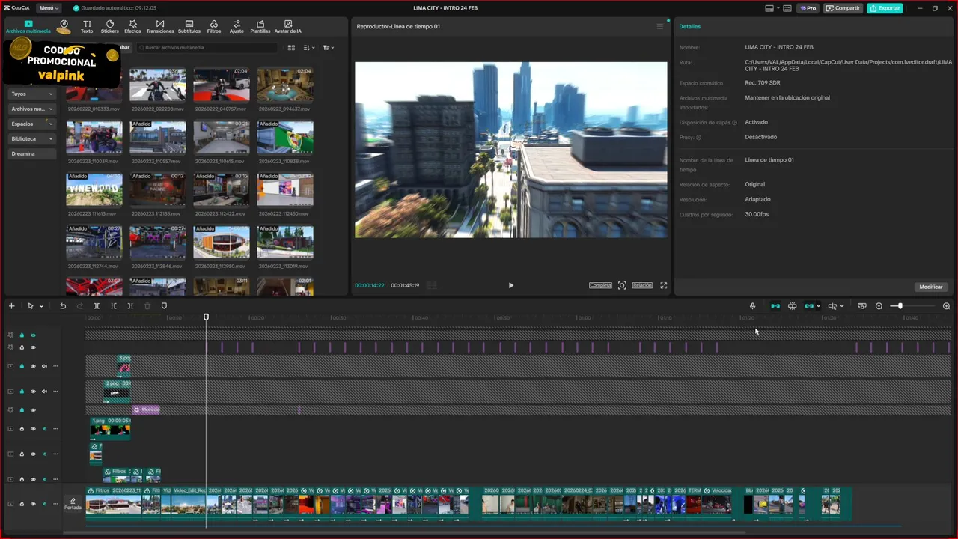This screenshot has height=539, width=958.
Task: Switch to the Filtros tab
Action: click(214, 27)
